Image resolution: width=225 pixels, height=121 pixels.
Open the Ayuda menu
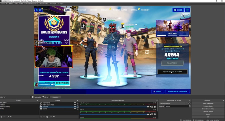click(x=53, y=4)
